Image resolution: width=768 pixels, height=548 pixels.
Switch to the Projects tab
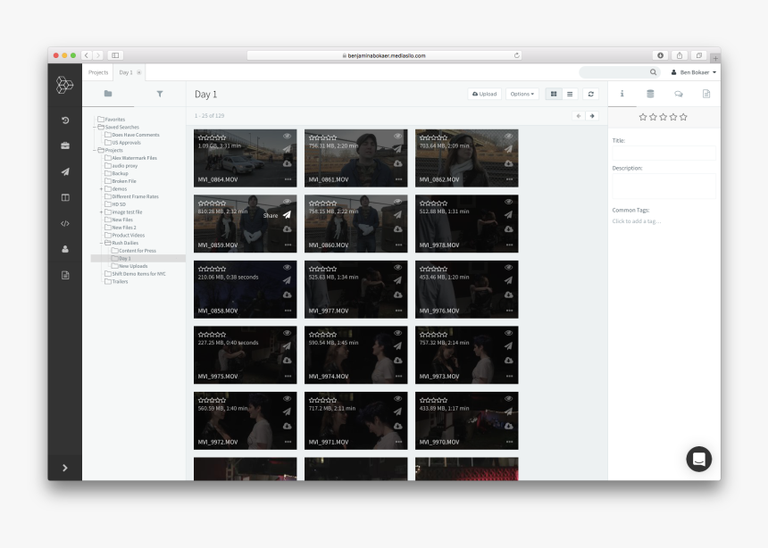coord(98,72)
